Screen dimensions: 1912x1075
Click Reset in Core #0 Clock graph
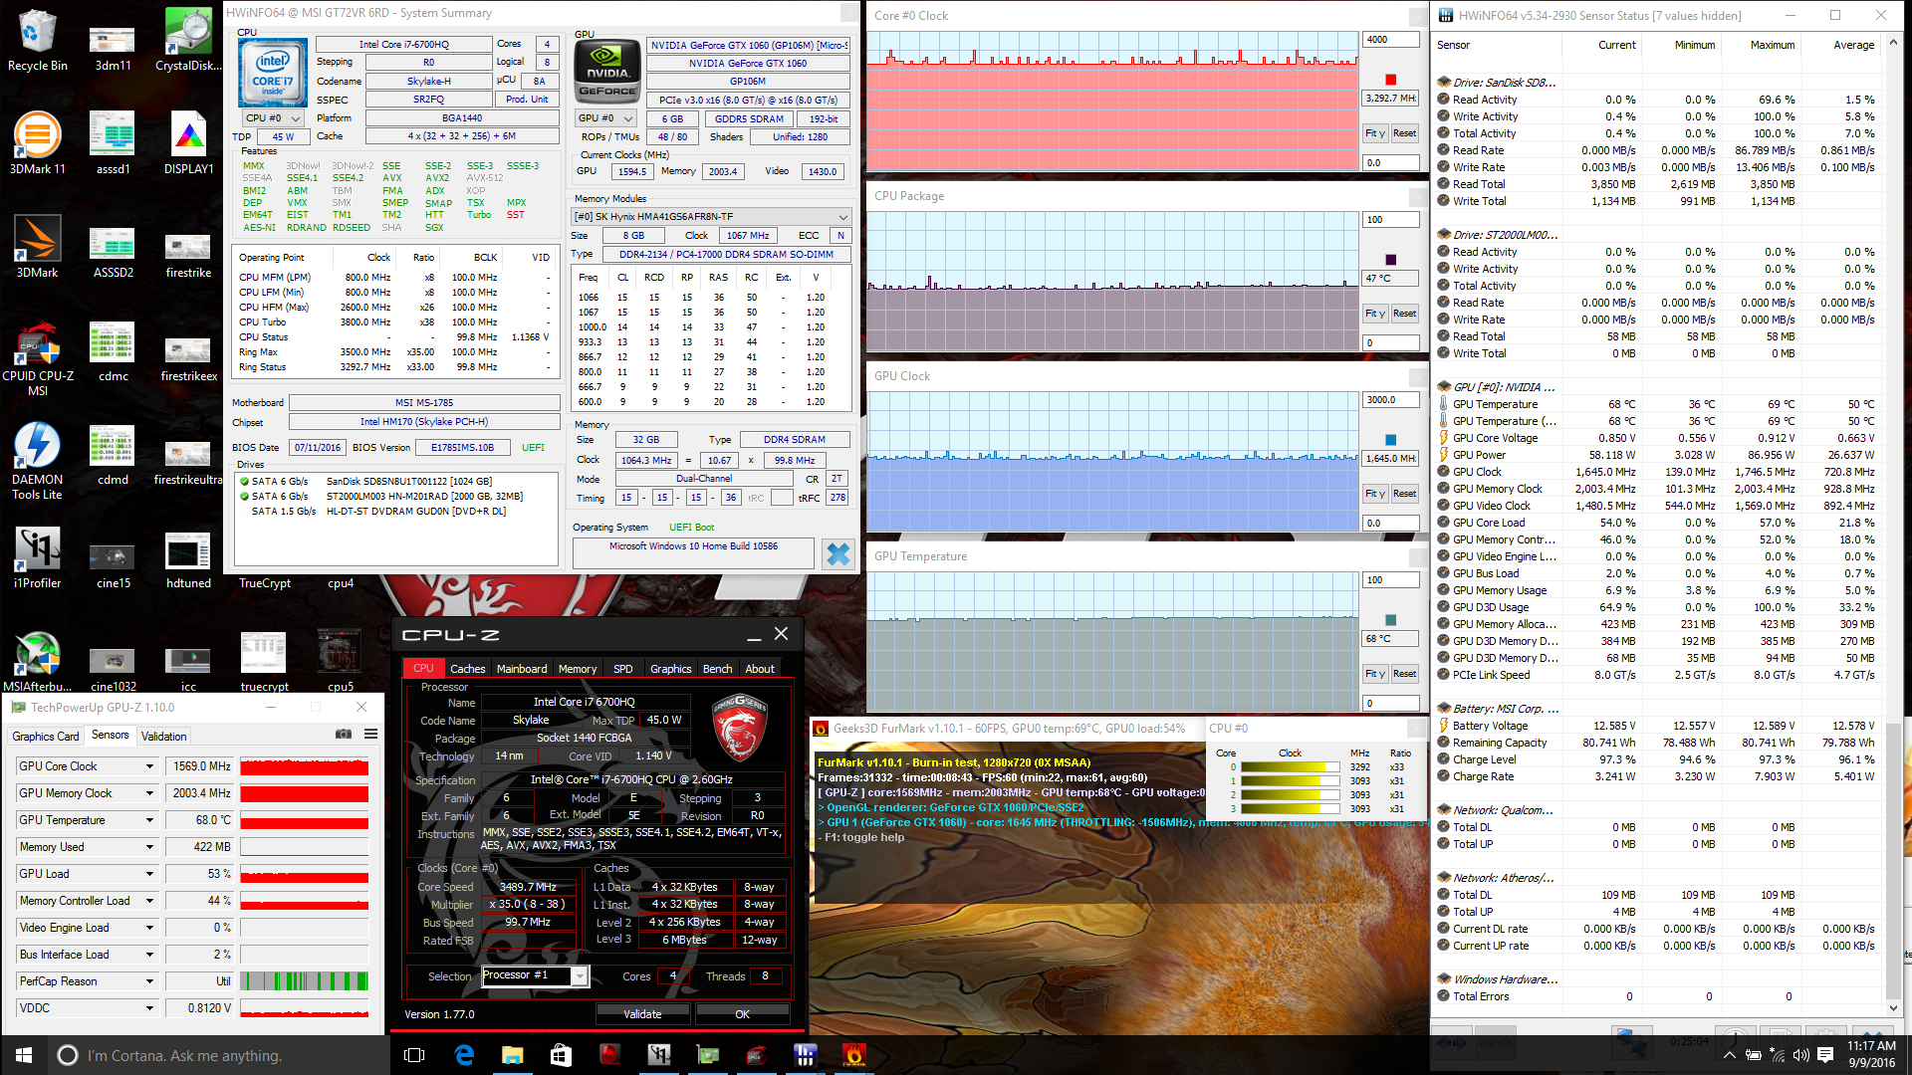click(x=1404, y=133)
